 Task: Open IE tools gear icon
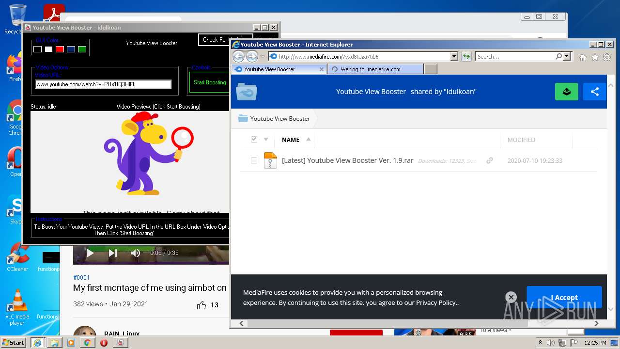coord(606,57)
